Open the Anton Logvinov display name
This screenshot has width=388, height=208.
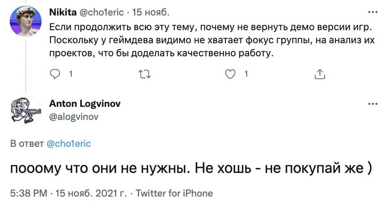click(x=85, y=104)
